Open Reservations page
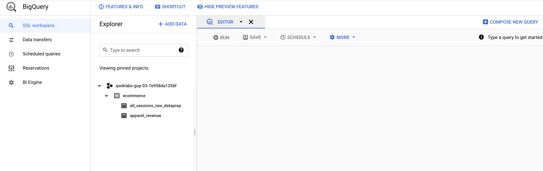Image resolution: width=543 pixels, height=171 pixels. [x=45, y=68]
